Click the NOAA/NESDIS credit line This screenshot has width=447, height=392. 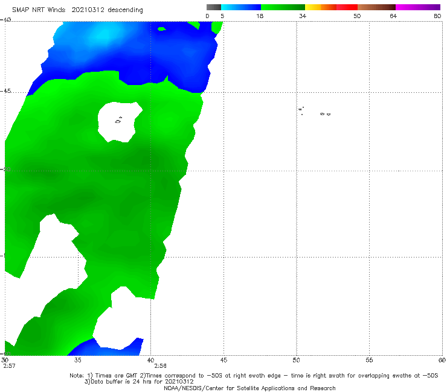pos(249,388)
